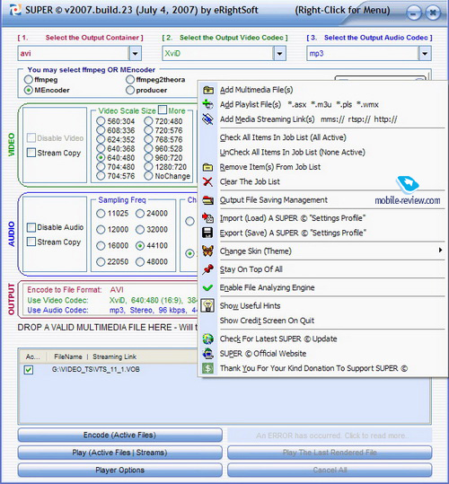Screen dimensions: 449x484
Task: Select the 704:576 video scale size
Action: click(x=101, y=176)
